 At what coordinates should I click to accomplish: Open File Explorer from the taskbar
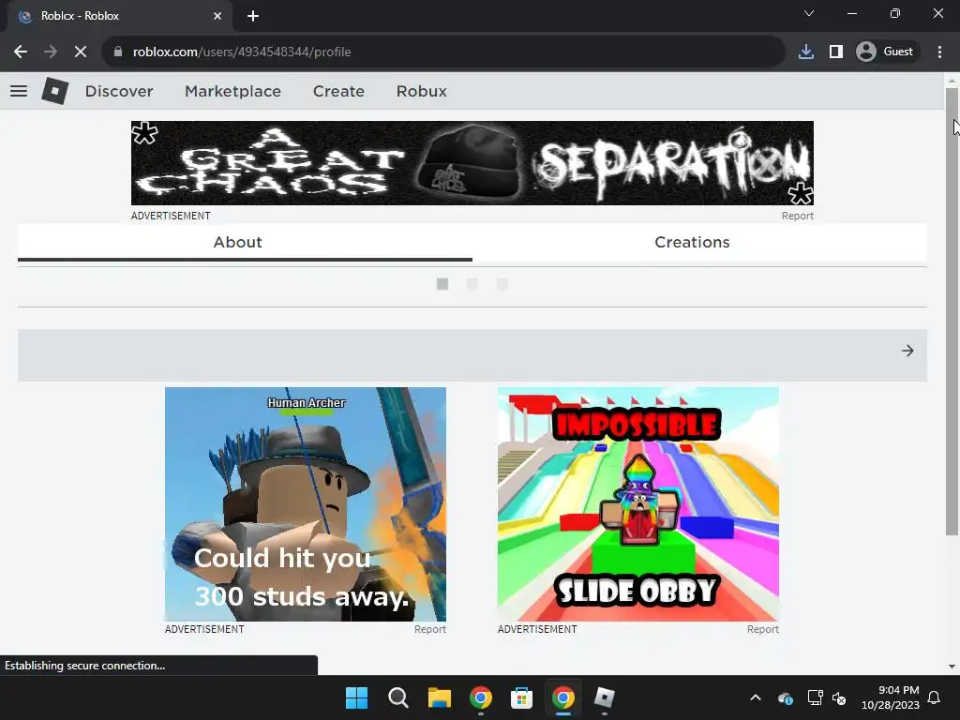point(439,697)
